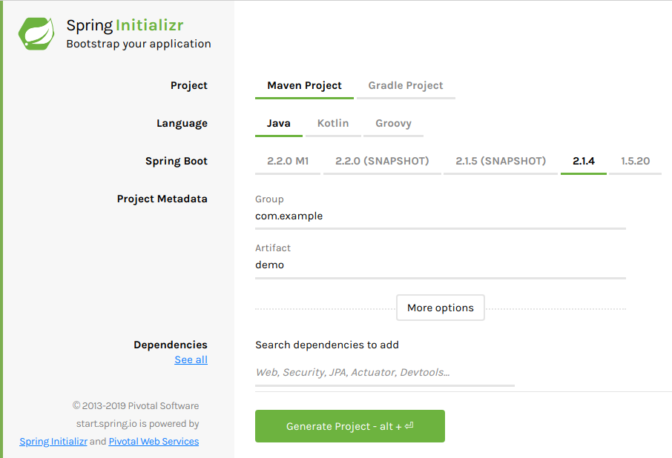Screen dimensions: 672x458
Task: Open the Pivotal Web Services link
Action: pos(154,441)
